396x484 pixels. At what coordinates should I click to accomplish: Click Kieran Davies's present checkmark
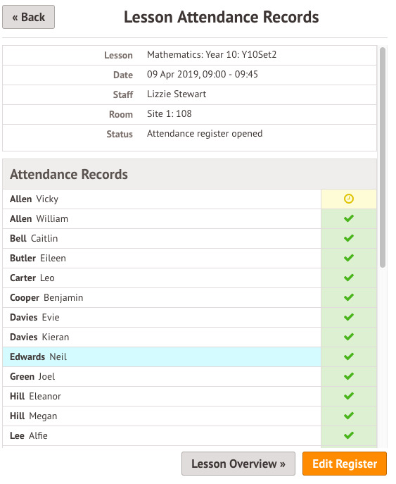[349, 337]
